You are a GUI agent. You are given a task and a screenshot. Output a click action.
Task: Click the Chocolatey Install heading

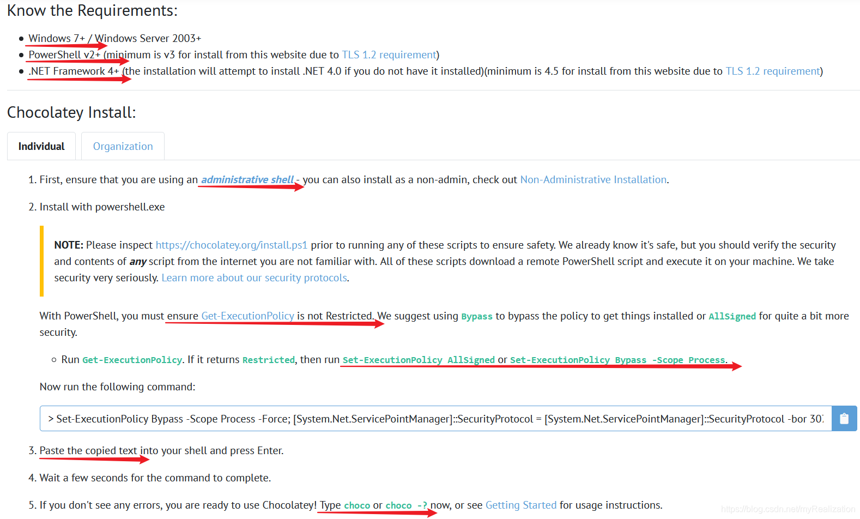pos(71,112)
